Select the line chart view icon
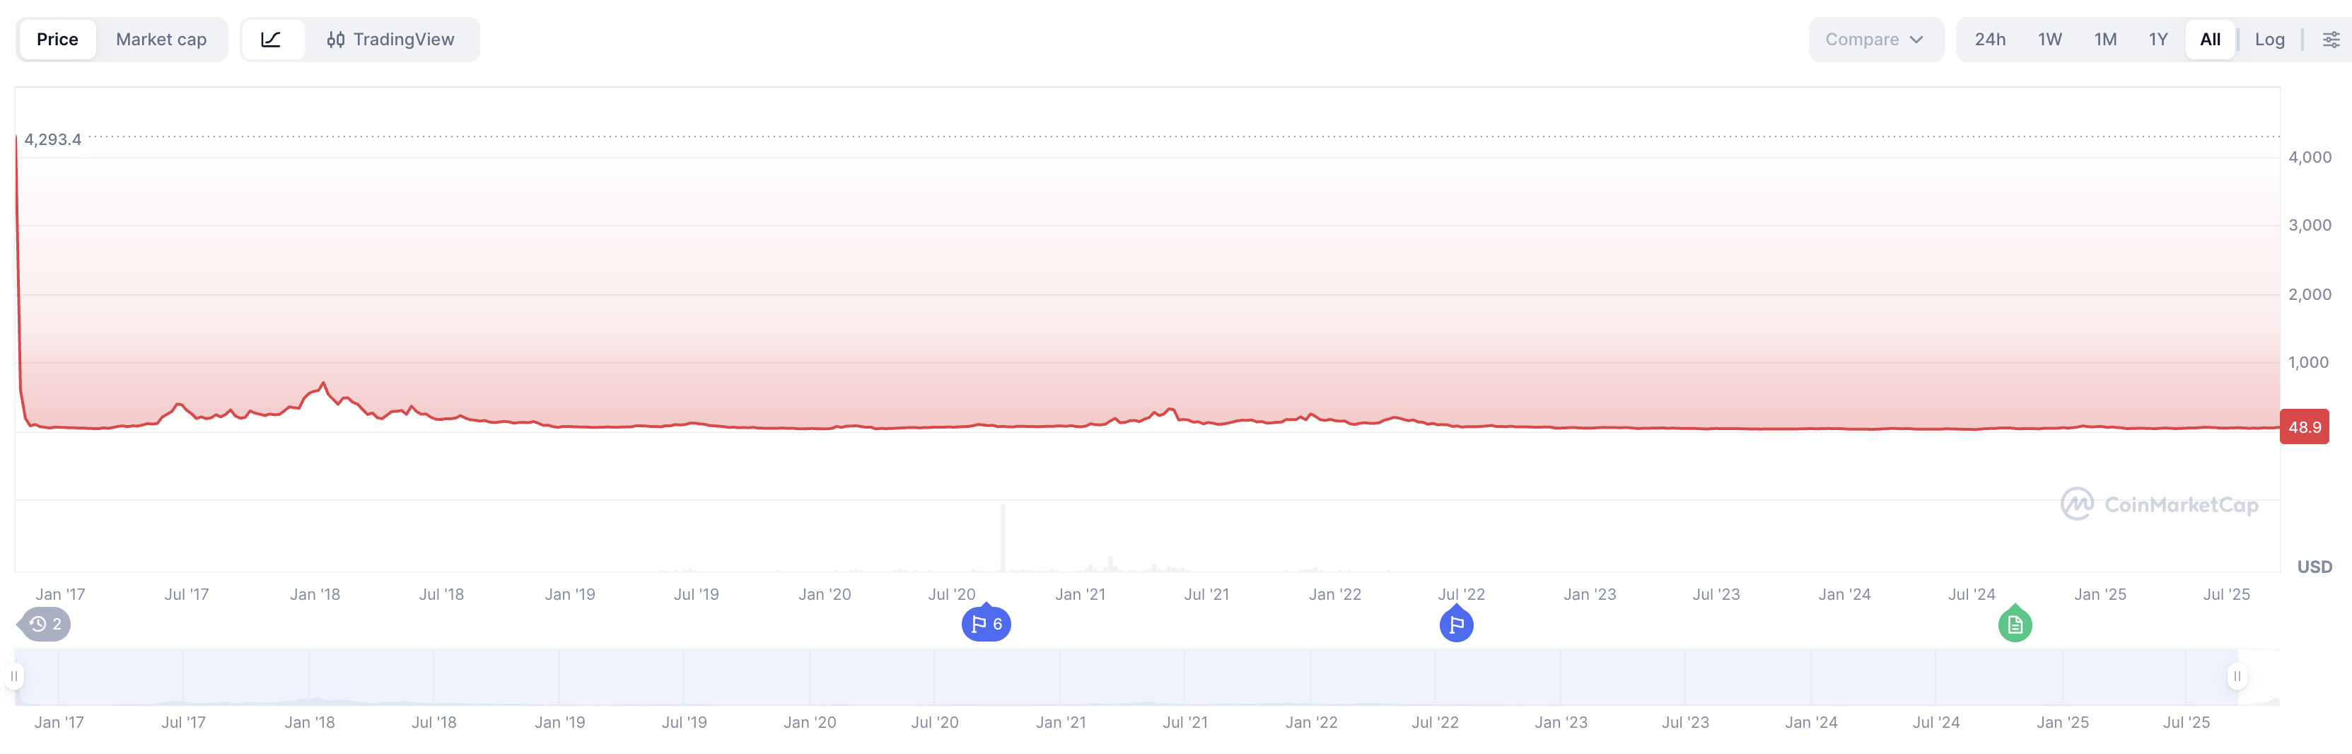Image resolution: width=2352 pixels, height=754 pixels. point(271,39)
